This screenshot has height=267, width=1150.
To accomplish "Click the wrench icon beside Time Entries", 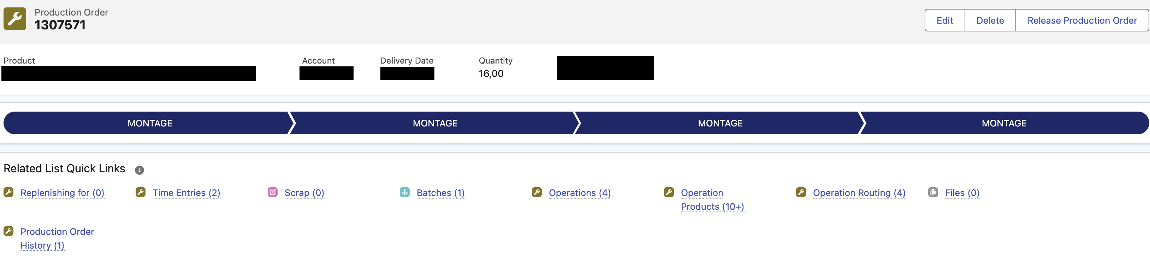I will [x=141, y=192].
